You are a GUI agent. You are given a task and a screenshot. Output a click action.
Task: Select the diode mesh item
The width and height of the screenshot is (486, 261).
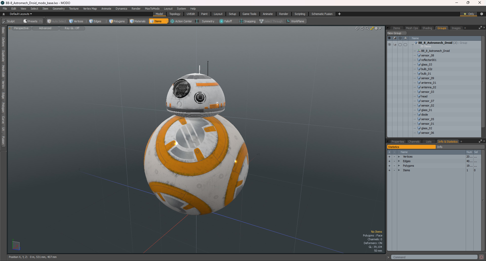coord(424,115)
